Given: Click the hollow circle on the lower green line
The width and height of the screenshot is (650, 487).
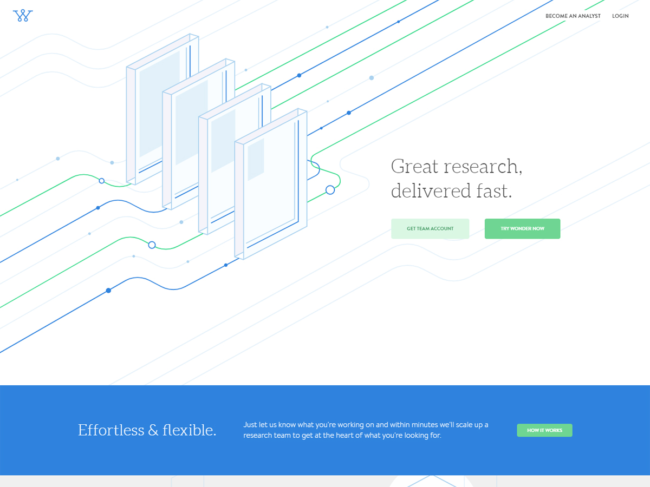Looking at the screenshot, I should tap(152, 245).
